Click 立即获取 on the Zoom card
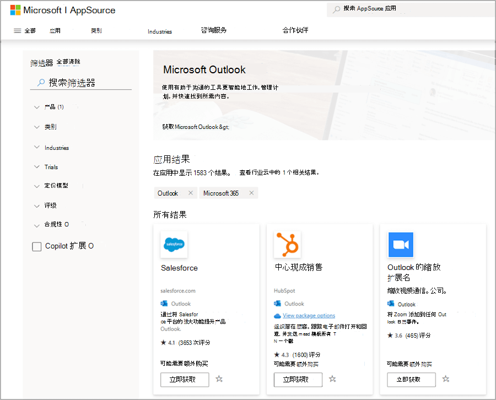 [x=411, y=380]
